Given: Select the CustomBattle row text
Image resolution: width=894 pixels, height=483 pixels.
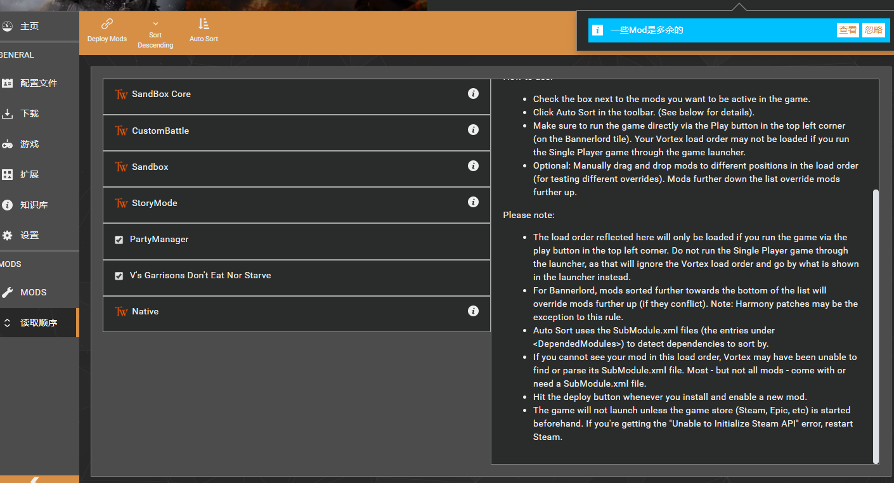Looking at the screenshot, I should point(160,131).
